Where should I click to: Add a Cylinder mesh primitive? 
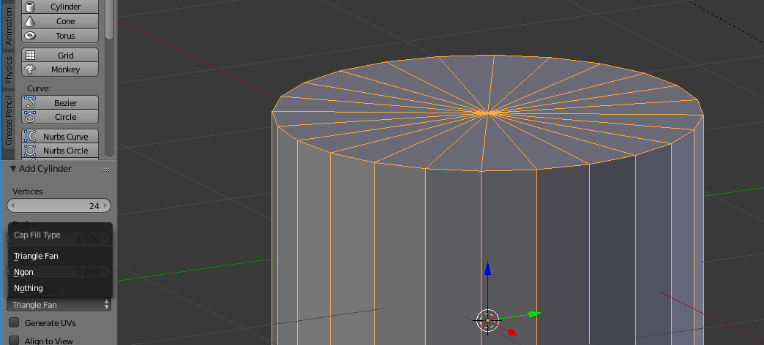pos(60,7)
